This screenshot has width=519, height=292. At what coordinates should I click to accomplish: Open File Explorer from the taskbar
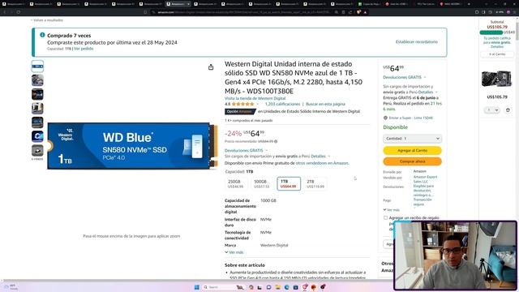coord(277,287)
